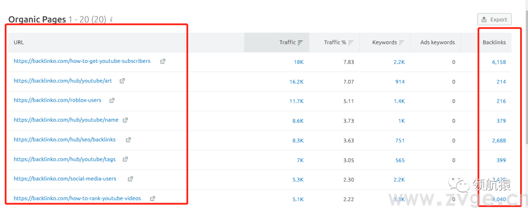Click 2.2K keywords for youtube-subscribers page

[399, 62]
